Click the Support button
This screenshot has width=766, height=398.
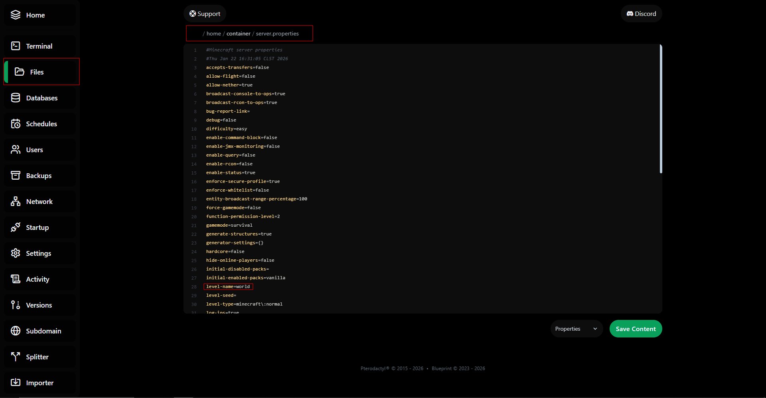click(x=205, y=14)
